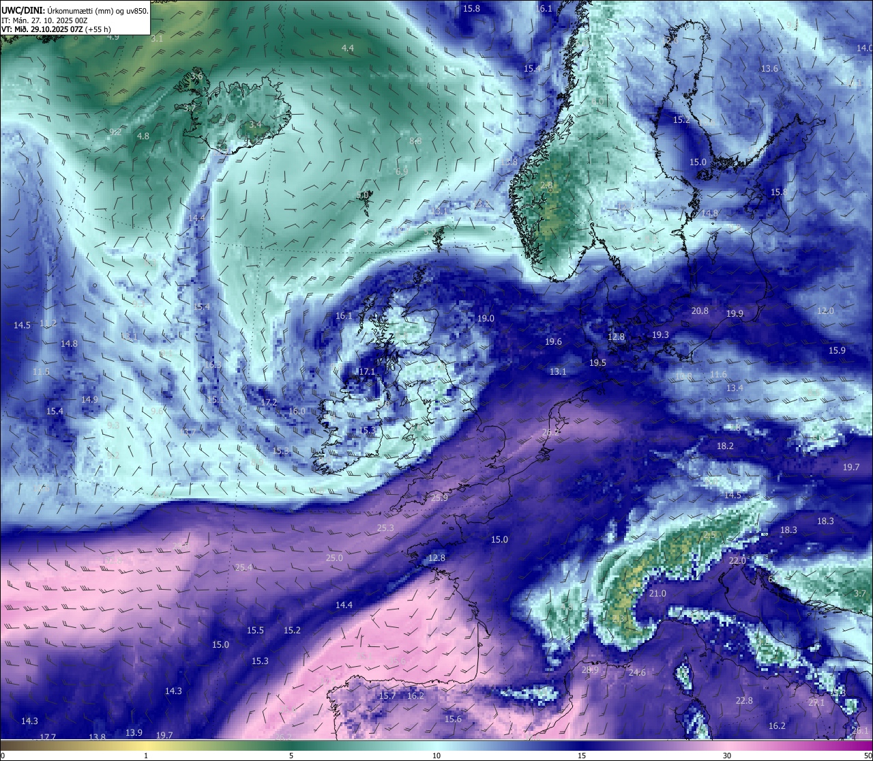Image resolution: width=873 pixels, height=761 pixels.
Task: Click the '13.9' value at the bottom edge
Action: click(x=134, y=732)
